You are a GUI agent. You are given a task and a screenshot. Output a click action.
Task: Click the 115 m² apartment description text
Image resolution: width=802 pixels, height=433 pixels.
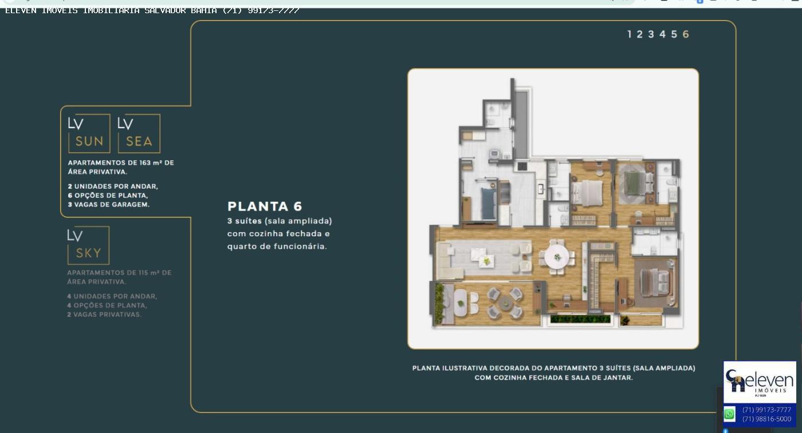(x=119, y=277)
